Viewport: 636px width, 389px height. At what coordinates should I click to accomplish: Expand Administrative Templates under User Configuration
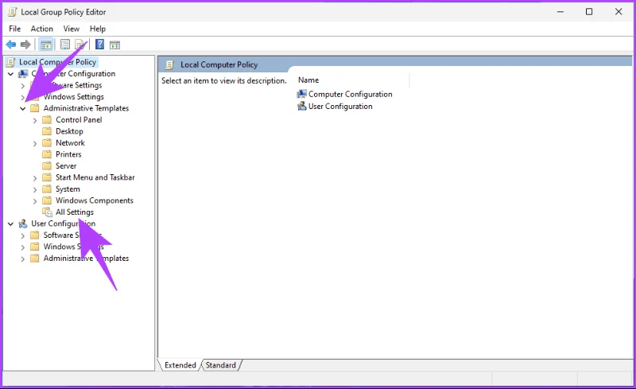coord(23,259)
